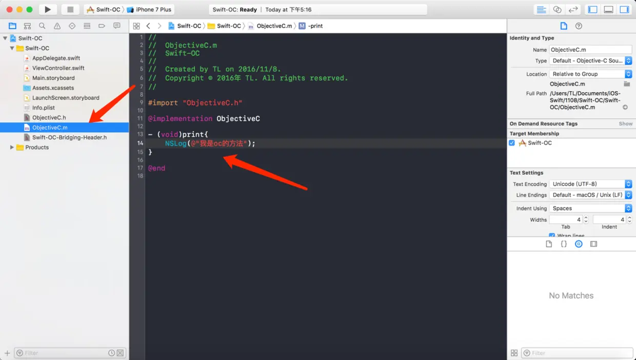Open the Find navigator
Viewport: 636px width, 360px height.
[42, 26]
